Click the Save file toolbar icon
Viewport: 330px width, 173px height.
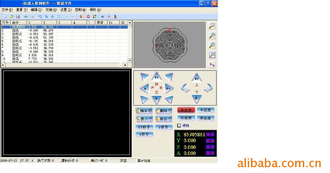tap(18, 16)
